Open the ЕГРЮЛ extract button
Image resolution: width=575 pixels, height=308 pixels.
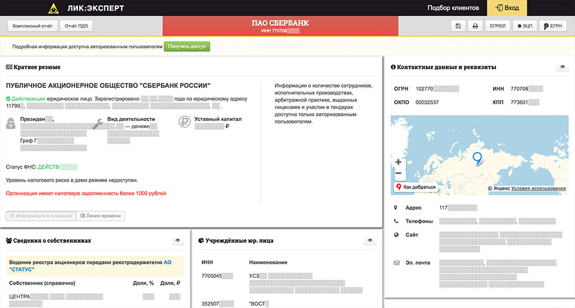click(x=498, y=26)
